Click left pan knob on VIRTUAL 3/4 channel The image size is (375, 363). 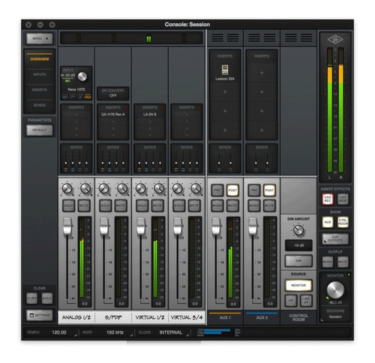click(178, 189)
